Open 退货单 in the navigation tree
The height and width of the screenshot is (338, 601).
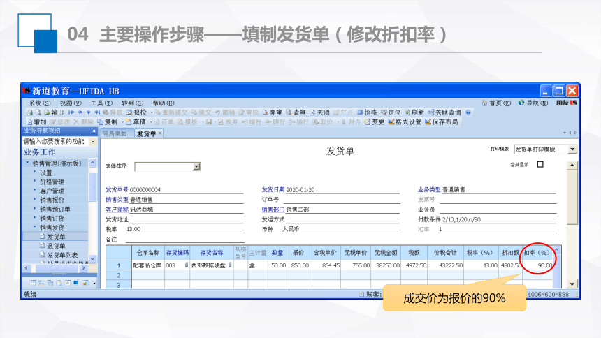coord(56,246)
